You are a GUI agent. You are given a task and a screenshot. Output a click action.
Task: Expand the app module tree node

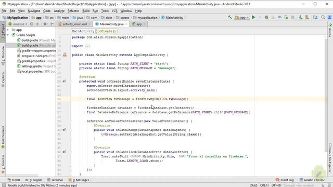pyautogui.click(x=8, y=30)
